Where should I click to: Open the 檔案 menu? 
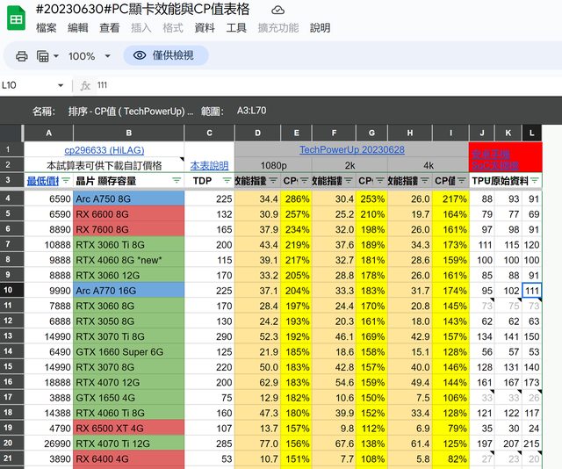click(x=47, y=28)
